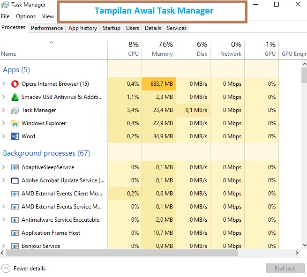Open the Startup tab

coord(112,28)
